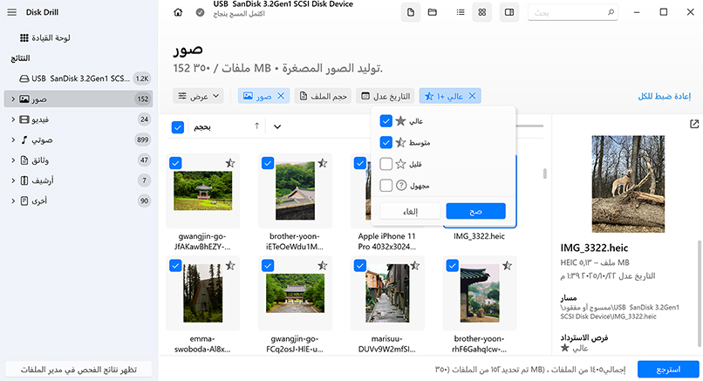Cancel filter popup with إلغاء button
Image resolution: width=703 pixels, height=381 pixels.
pyautogui.click(x=410, y=212)
